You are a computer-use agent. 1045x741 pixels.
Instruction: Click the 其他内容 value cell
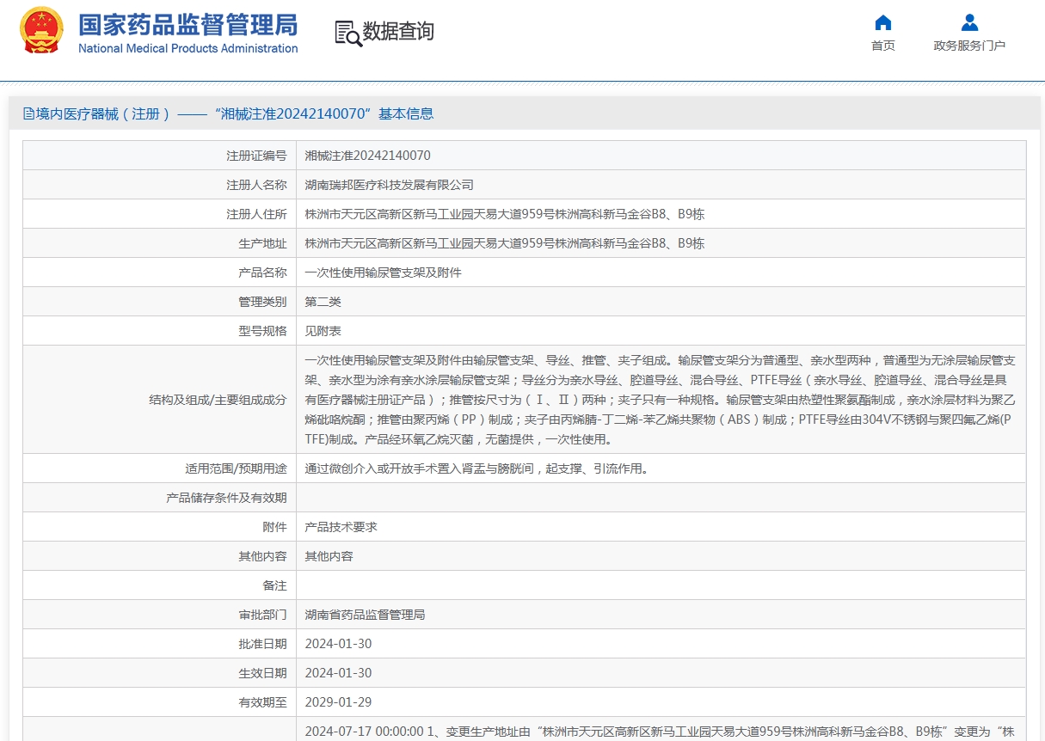click(661, 556)
